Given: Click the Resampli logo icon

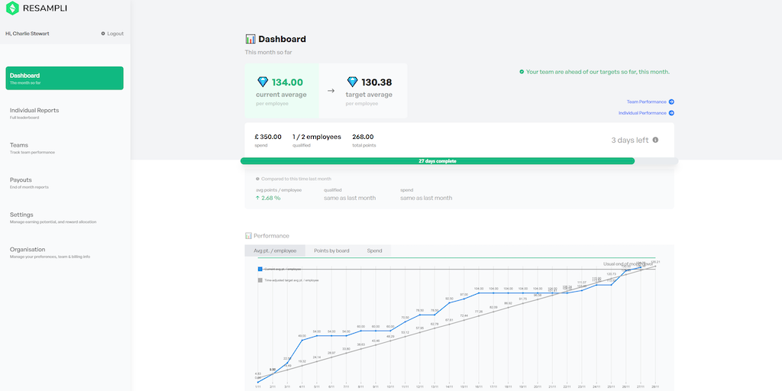Looking at the screenshot, I should click(x=12, y=9).
